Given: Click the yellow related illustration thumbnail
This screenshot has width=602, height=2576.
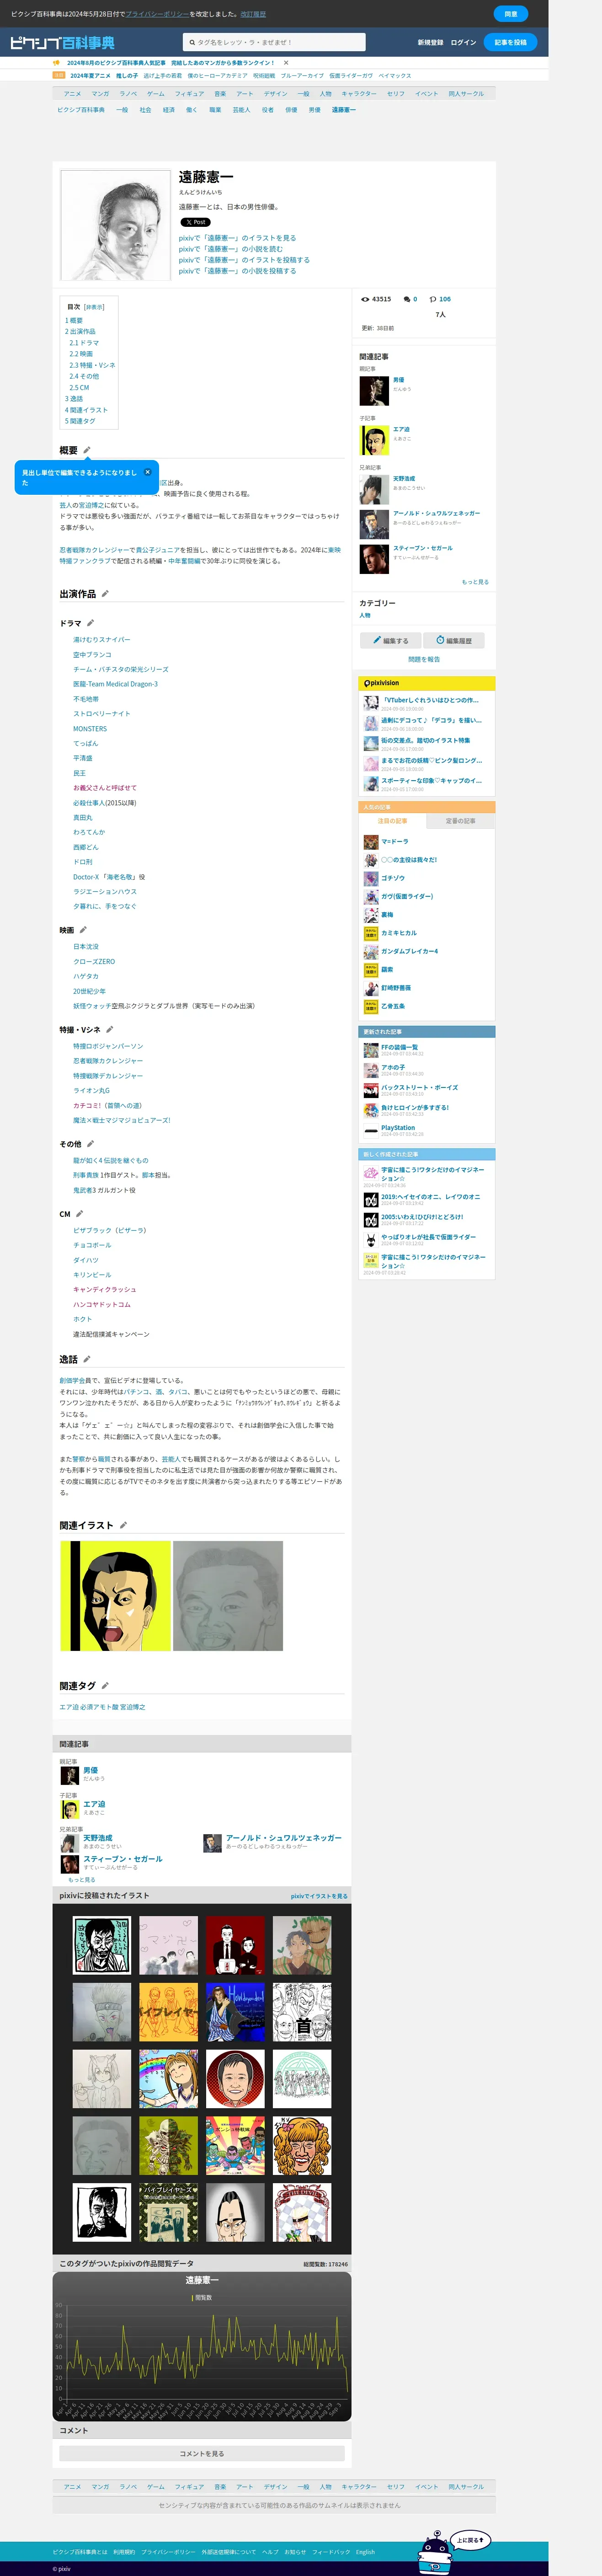Looking at the screenshot, I should tap(115, 1595).
